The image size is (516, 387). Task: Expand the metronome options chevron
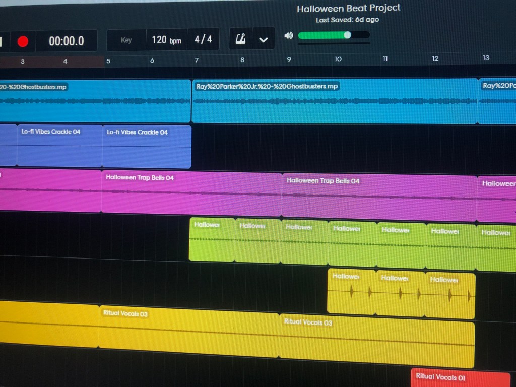coord(263,40)
